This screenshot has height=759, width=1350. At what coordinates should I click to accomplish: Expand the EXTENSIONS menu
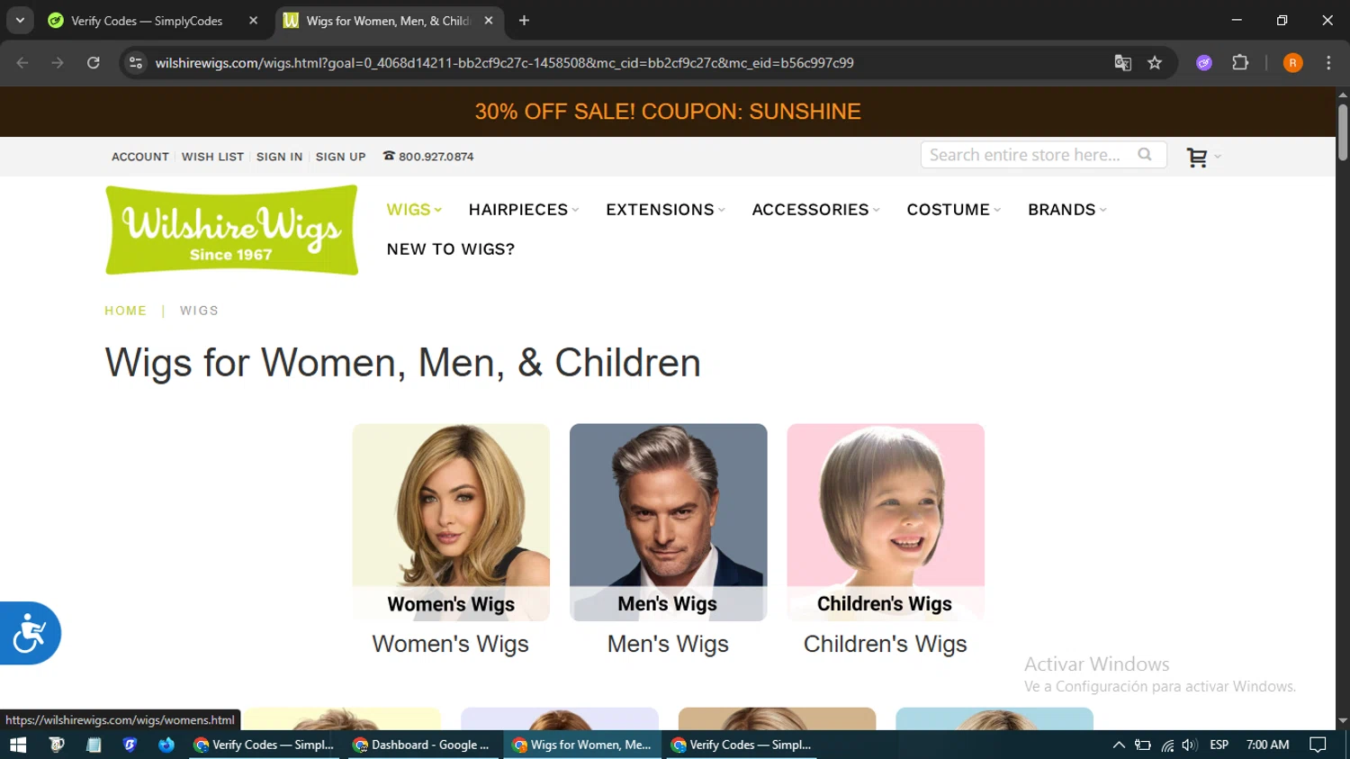665,210
